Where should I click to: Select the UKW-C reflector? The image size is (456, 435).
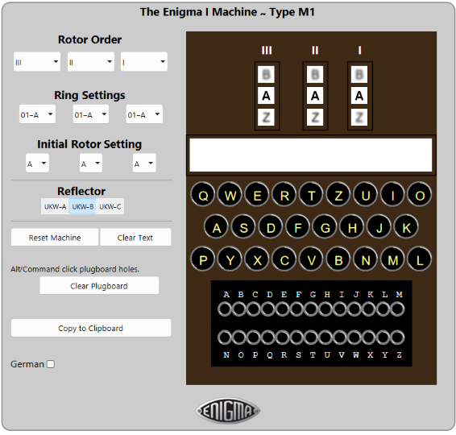coord(110,206)
